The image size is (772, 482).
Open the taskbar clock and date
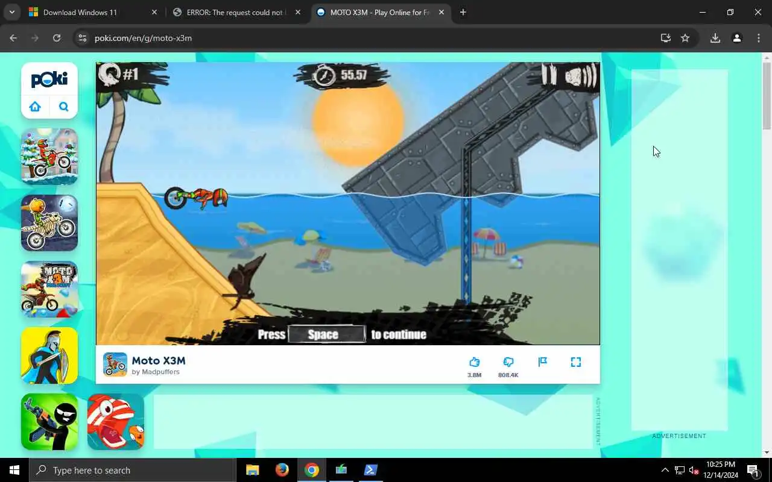[x=720, y=470]
